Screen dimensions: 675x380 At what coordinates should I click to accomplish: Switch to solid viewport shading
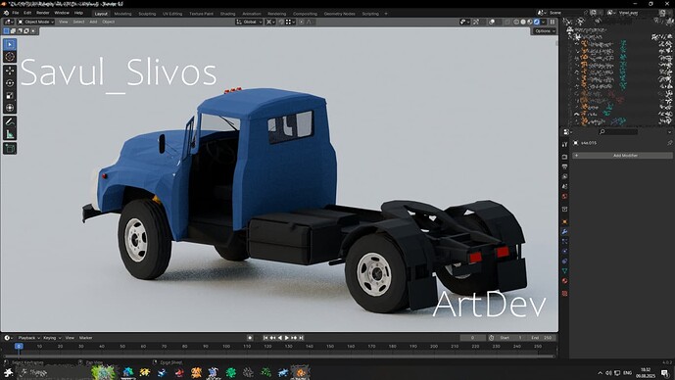523,22
